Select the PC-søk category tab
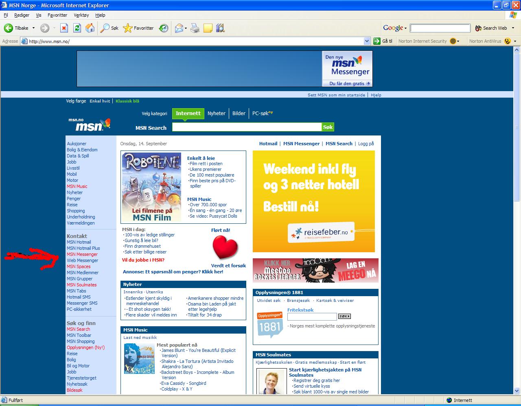Image resolution: width=521 pixels, height=406 pixels. [263, 114]
